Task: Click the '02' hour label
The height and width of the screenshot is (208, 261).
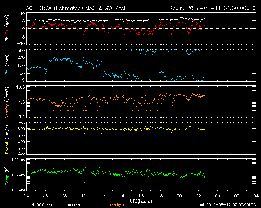Action: tap(237, 196)
